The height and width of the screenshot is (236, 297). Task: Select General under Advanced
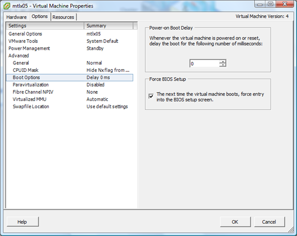[x=70, y=63]
